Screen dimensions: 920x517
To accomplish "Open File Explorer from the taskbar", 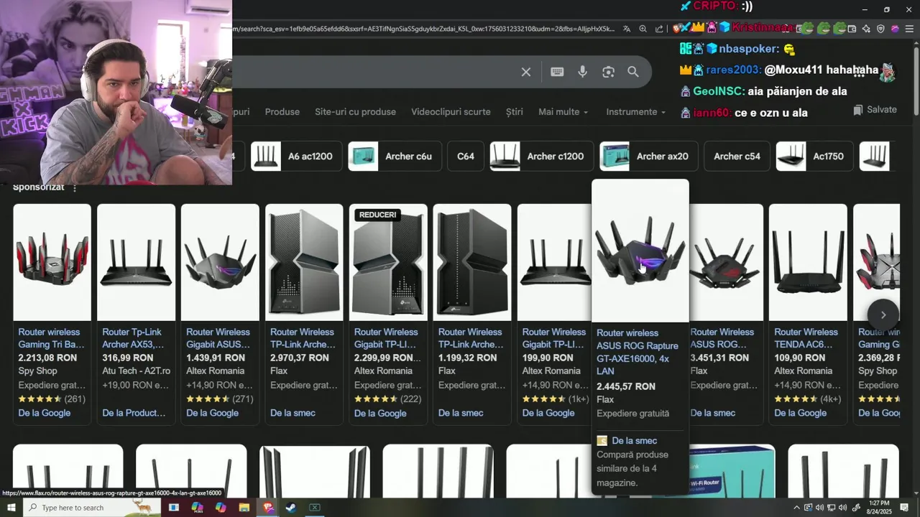I will pos(244,508).
